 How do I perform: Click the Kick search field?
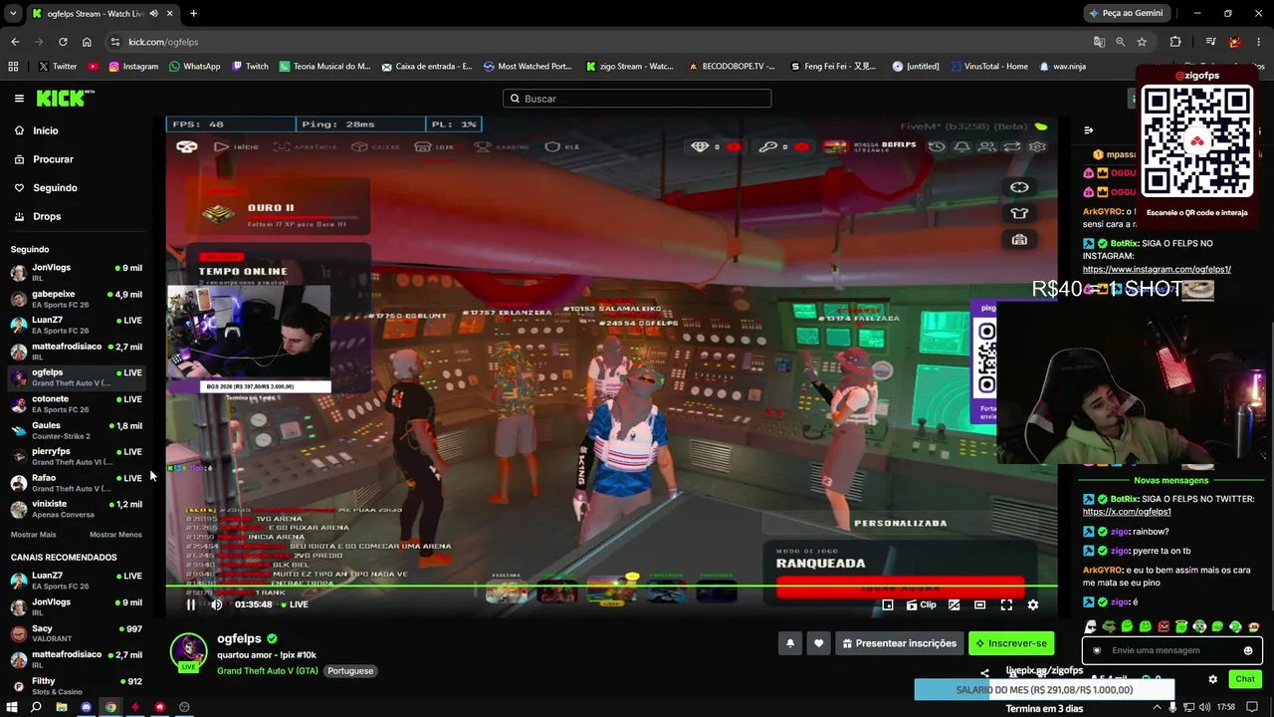click(637, 99)
